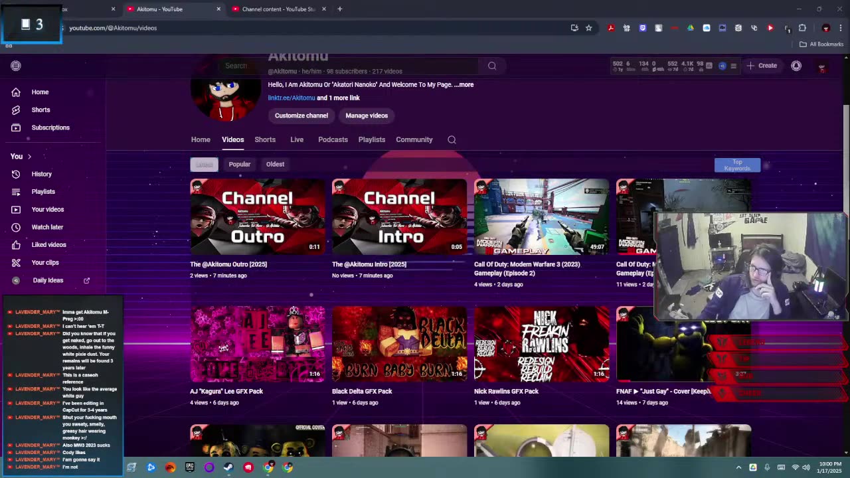Open the channel Playlists tab
This screenshot has height=478, width=850.
coord(372,139)
